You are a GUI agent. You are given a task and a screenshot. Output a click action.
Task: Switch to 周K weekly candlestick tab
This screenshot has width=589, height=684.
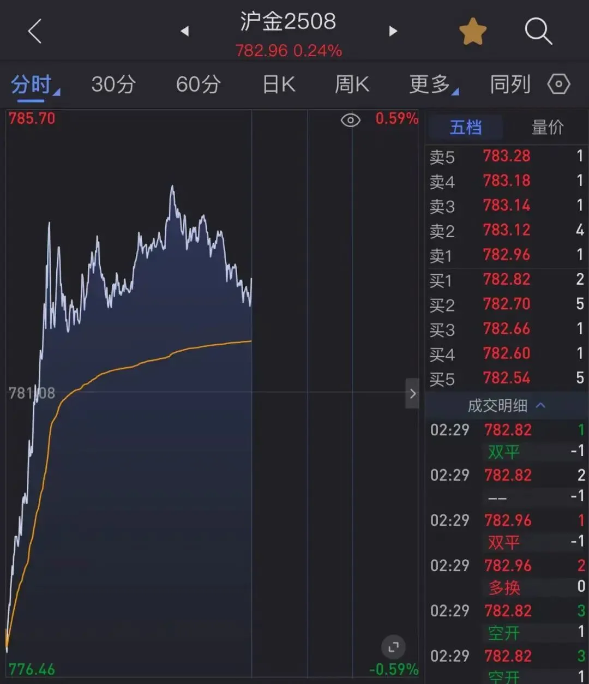pyautogui.click(x=352, y=85)
